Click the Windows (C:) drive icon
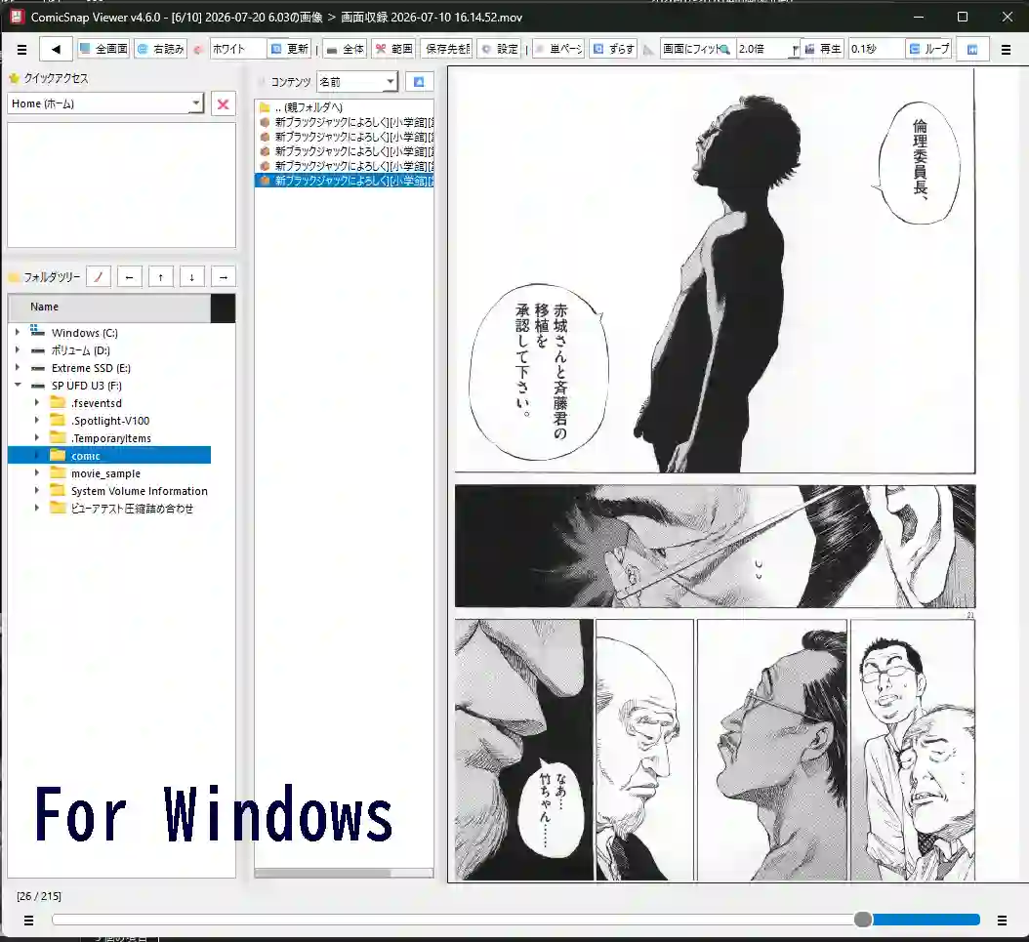Image resolution: width=1029 pixels, height=942 pixels. (37, 331)
